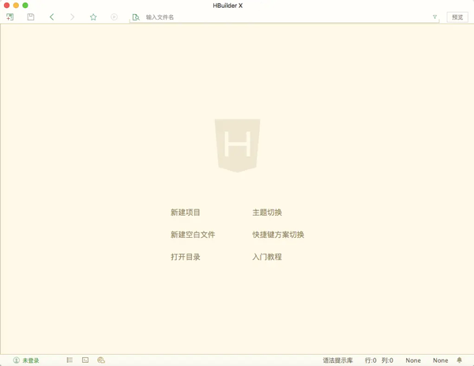Click the 预览 preview button
This screenshot has width=474, height=366.
pos(457,17)
